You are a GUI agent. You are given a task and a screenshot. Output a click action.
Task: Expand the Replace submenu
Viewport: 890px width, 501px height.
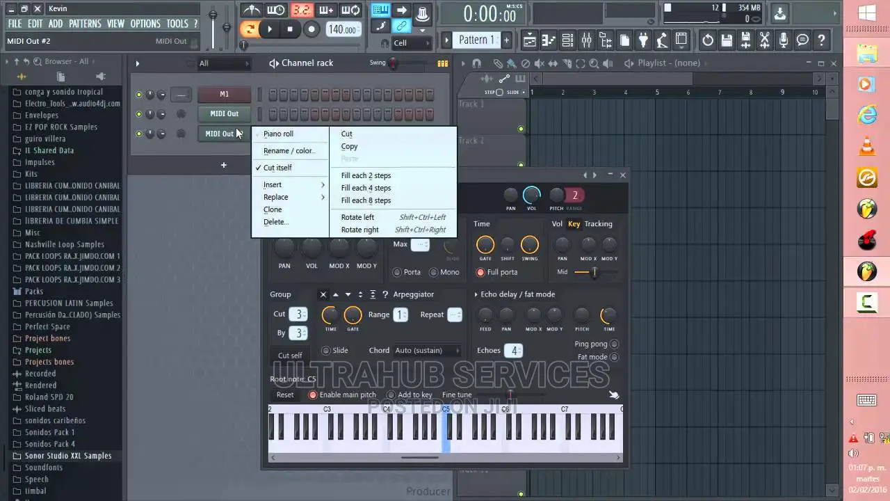(x=291, y=198)
